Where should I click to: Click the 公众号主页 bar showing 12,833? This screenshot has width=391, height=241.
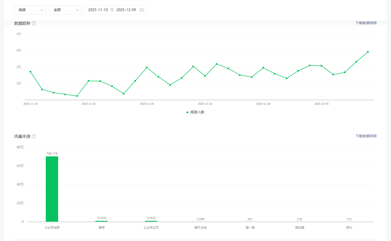click(151, 221)
